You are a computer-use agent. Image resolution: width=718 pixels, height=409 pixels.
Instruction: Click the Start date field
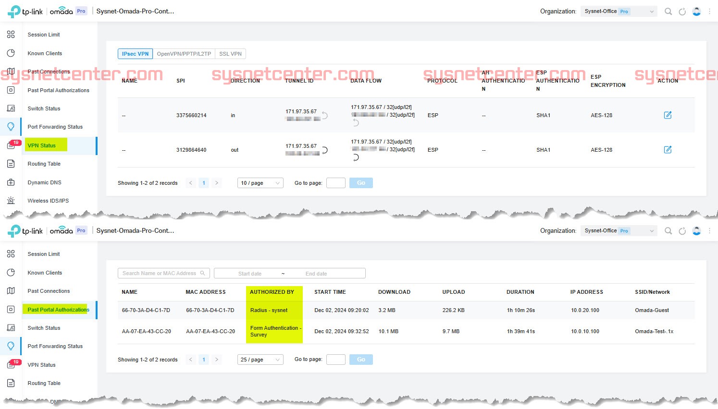[x=250, y=274]
